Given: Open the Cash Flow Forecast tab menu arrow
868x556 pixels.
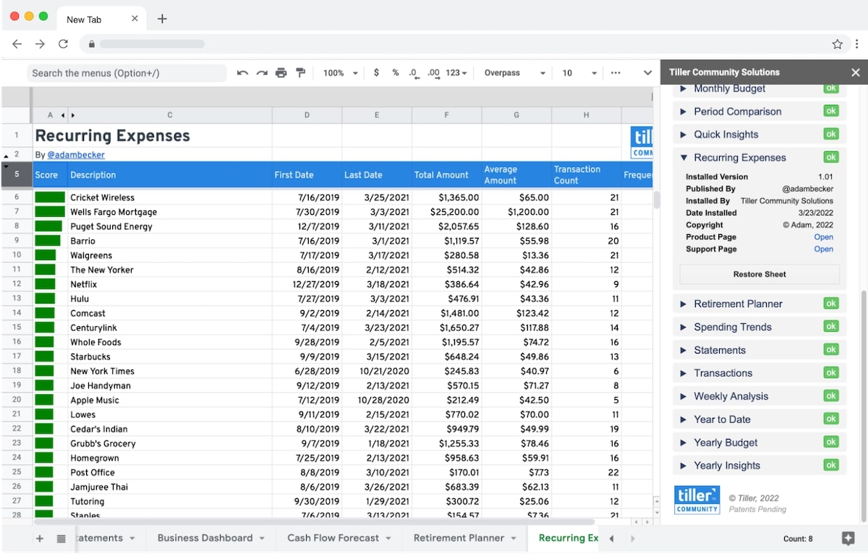Looking at the screenshot, I should [x=388, y=539].
